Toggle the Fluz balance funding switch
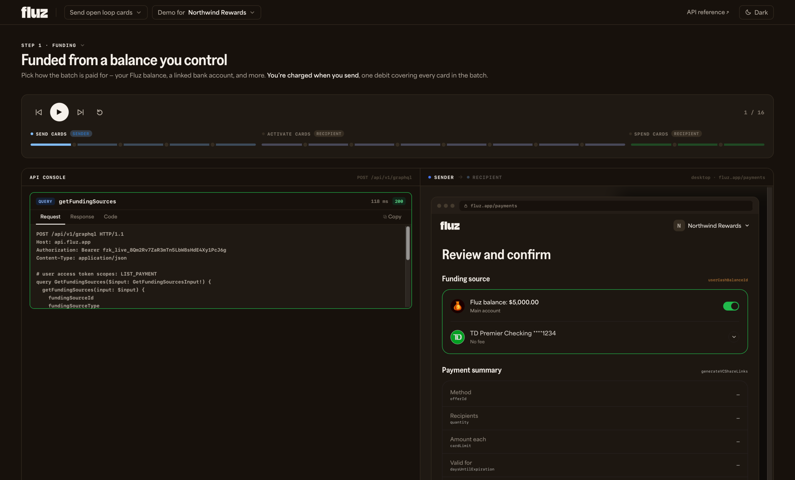Viewport: 795px width, 480px height. pyautogui.click(x=731, y=306)
